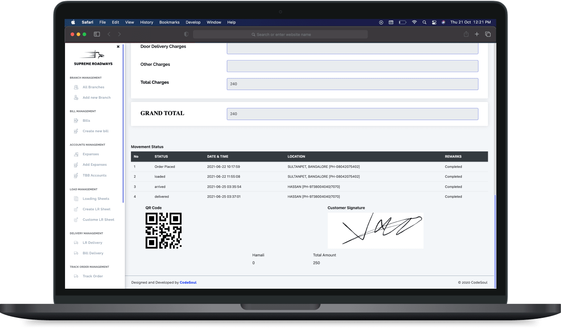Show the tab overview icon

point(488,35)
